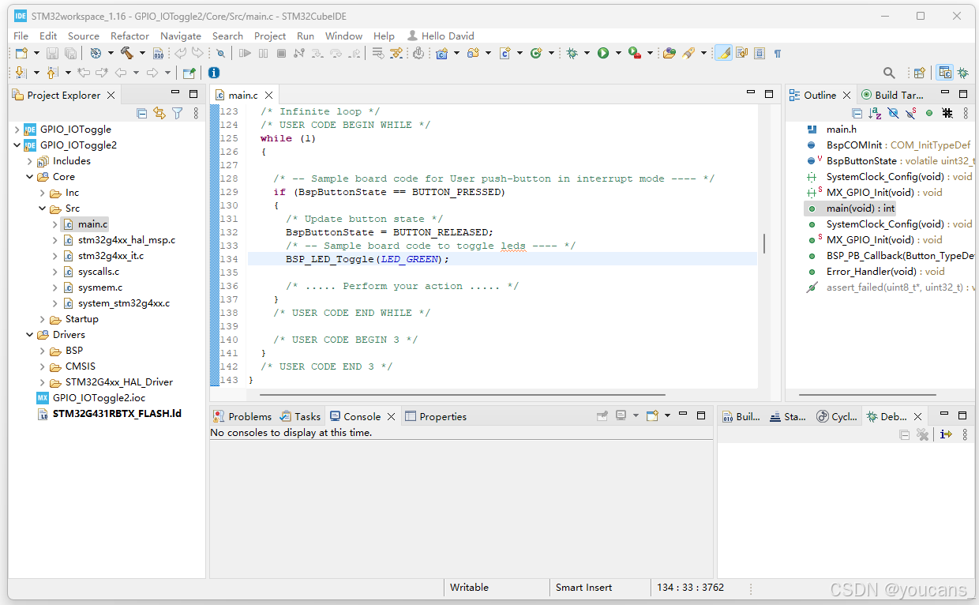Open dropdown arrow next to Run button
Screen dimensions: 979x605
[x=618, y=53]
